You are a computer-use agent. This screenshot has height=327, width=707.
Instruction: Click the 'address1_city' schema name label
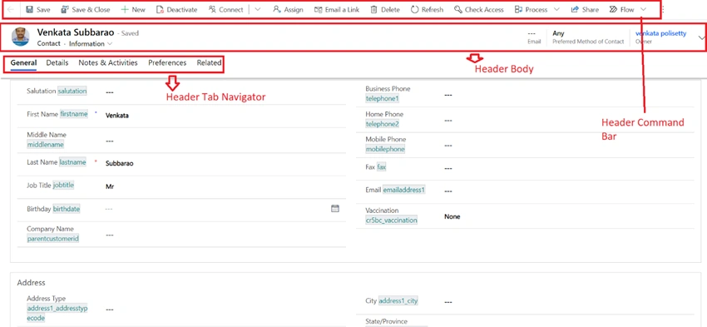[398, 301]
